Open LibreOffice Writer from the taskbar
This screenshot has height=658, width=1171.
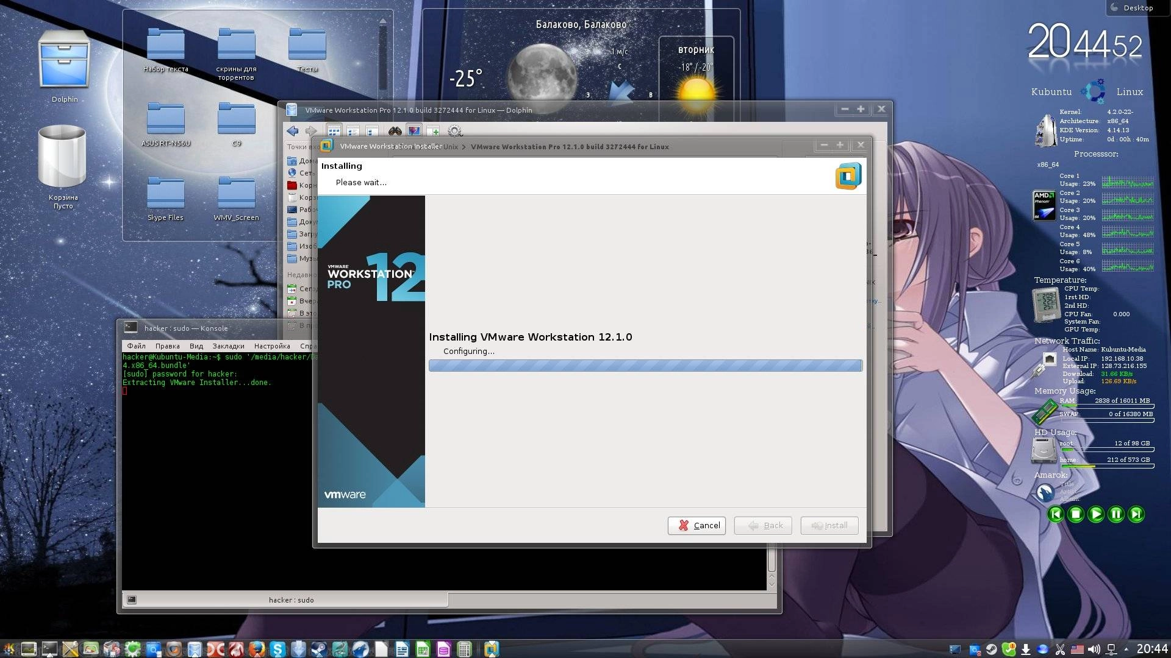point(402,649)
